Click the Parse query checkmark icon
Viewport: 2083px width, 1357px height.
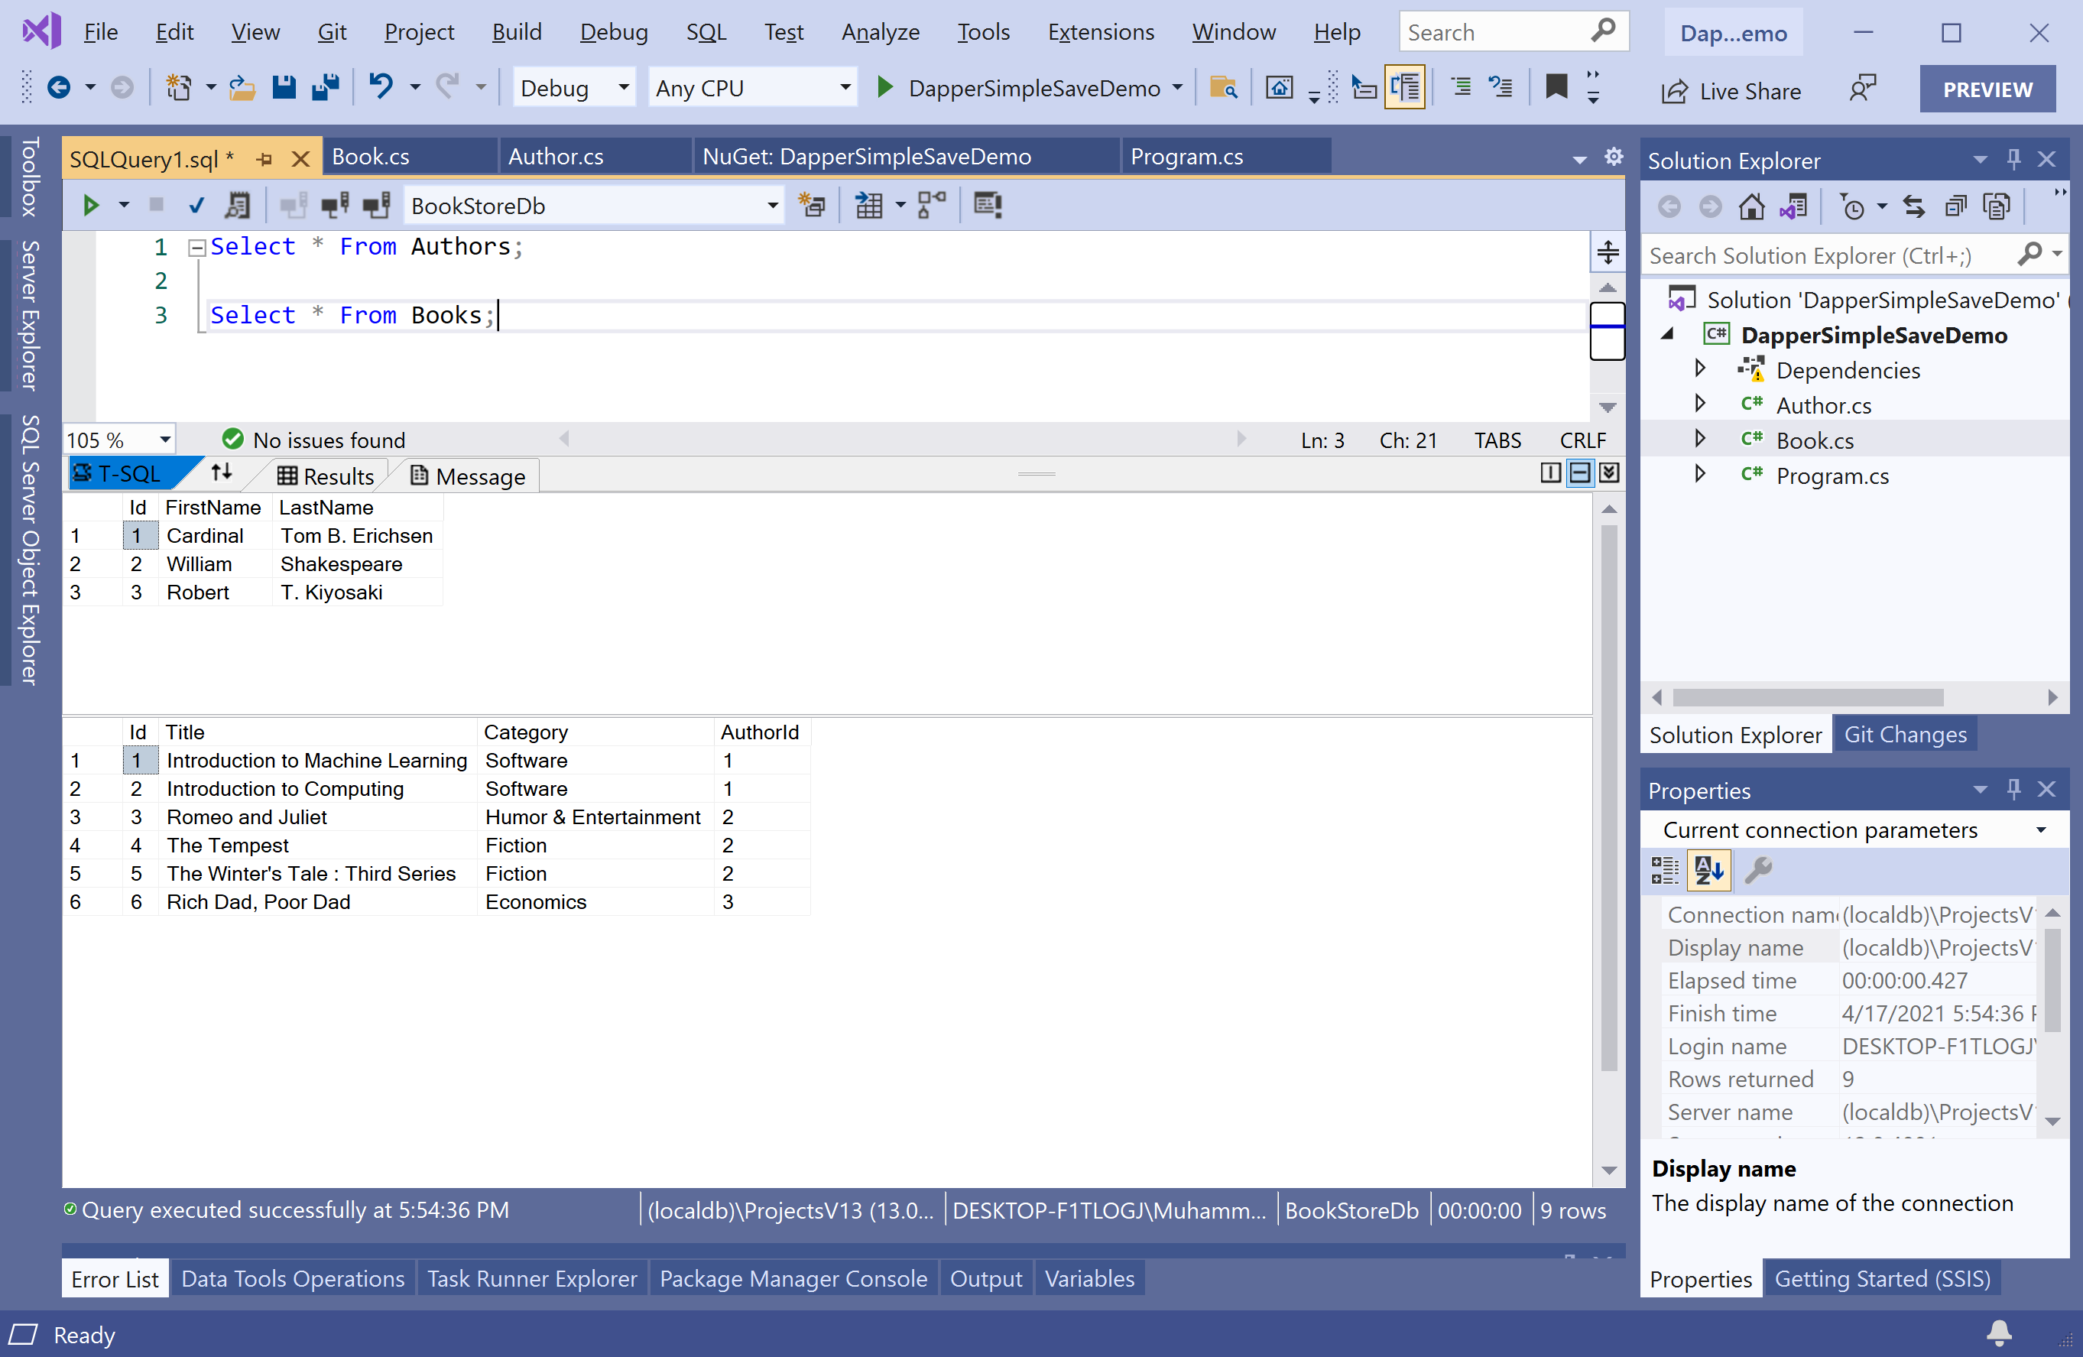[196, 206]
